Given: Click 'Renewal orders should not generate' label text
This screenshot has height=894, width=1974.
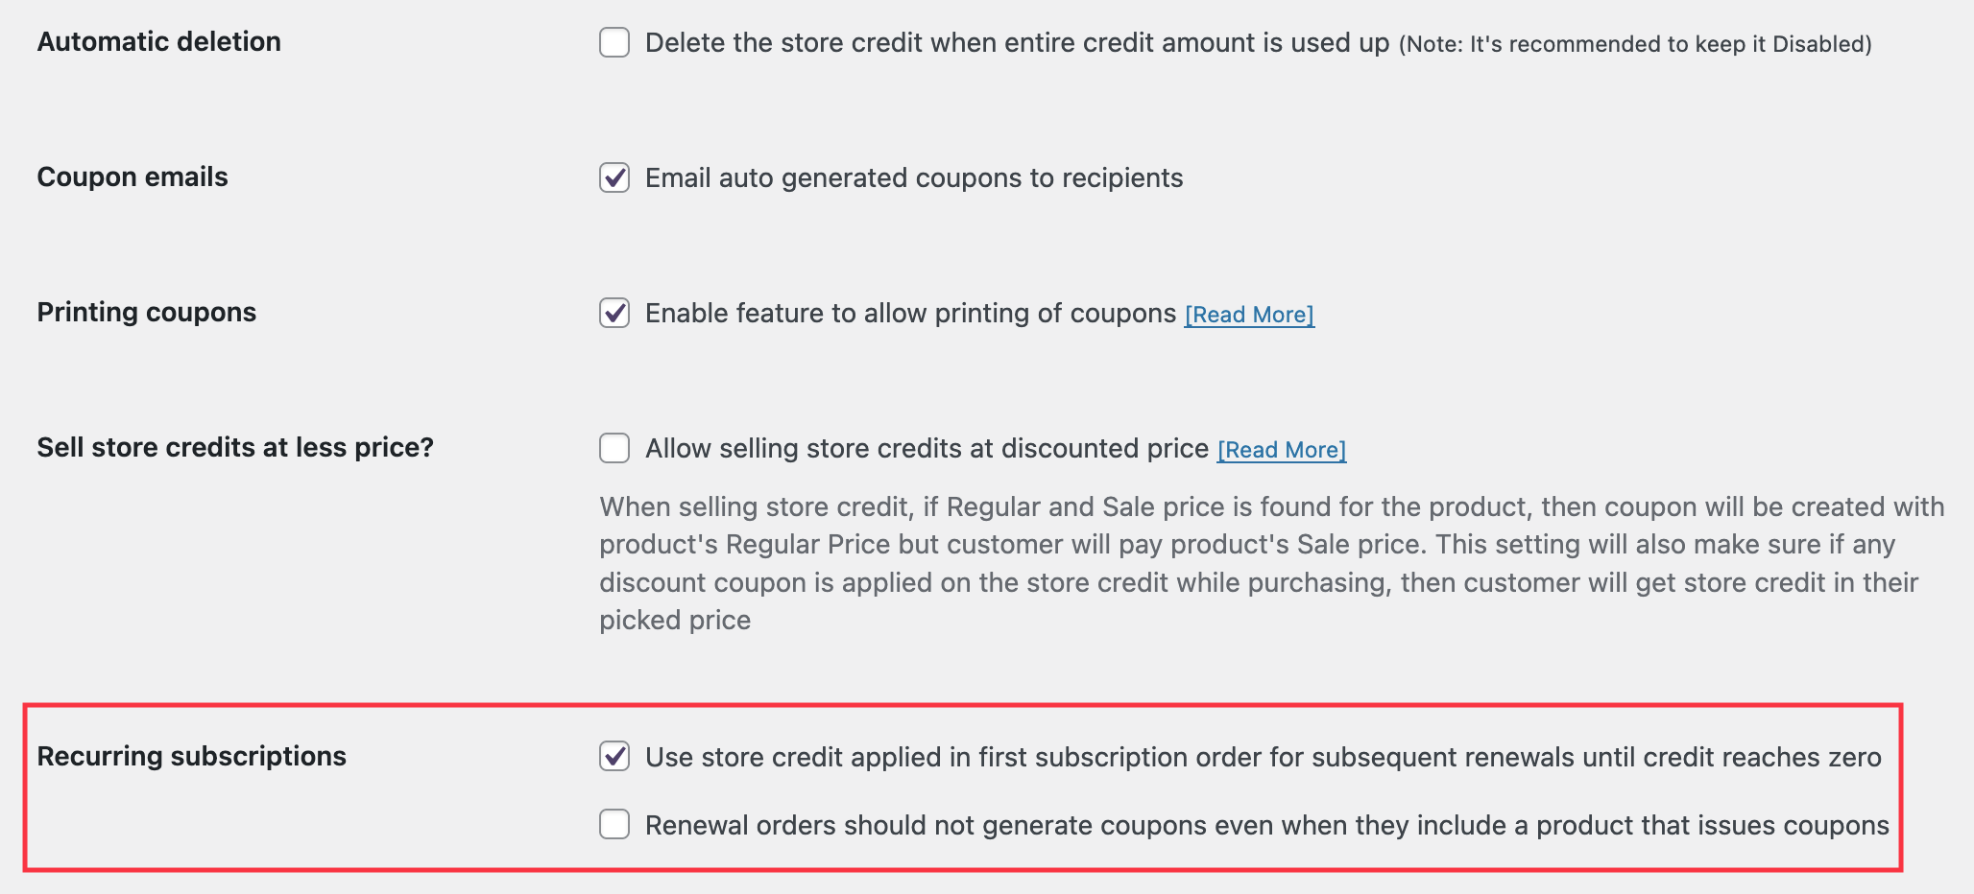Looking at the screenshot, I should (x=1266, y=826).
